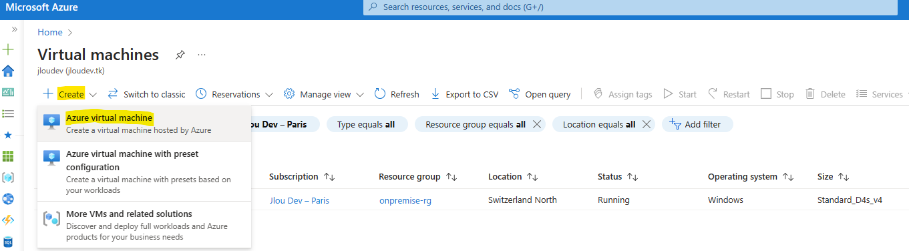Image resolution: width=909 pixels, height=251 pixels.
Task: Click the Restart button in toolbar
Action: click(729, 94)
